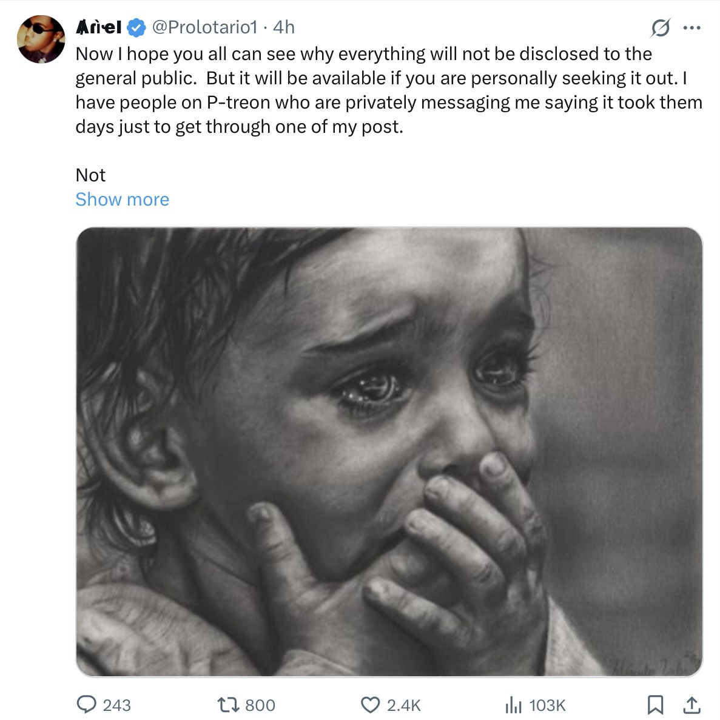Open the Grok slashed-circle icon
The height and width of the screenshot is (720, 720).
pyautogui.click(x=661, y=27)
